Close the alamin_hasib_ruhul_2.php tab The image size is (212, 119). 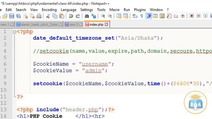60,24
